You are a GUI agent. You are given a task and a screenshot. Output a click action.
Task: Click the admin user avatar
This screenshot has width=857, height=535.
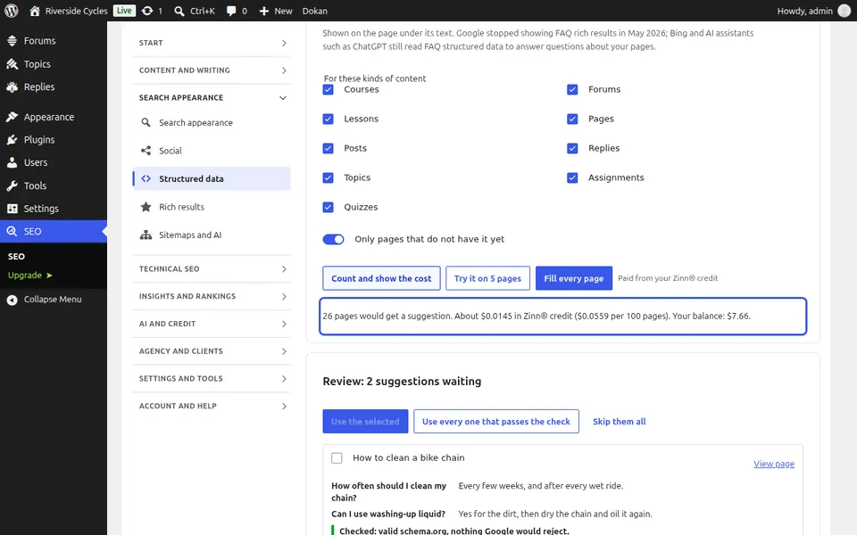point(845,11)
